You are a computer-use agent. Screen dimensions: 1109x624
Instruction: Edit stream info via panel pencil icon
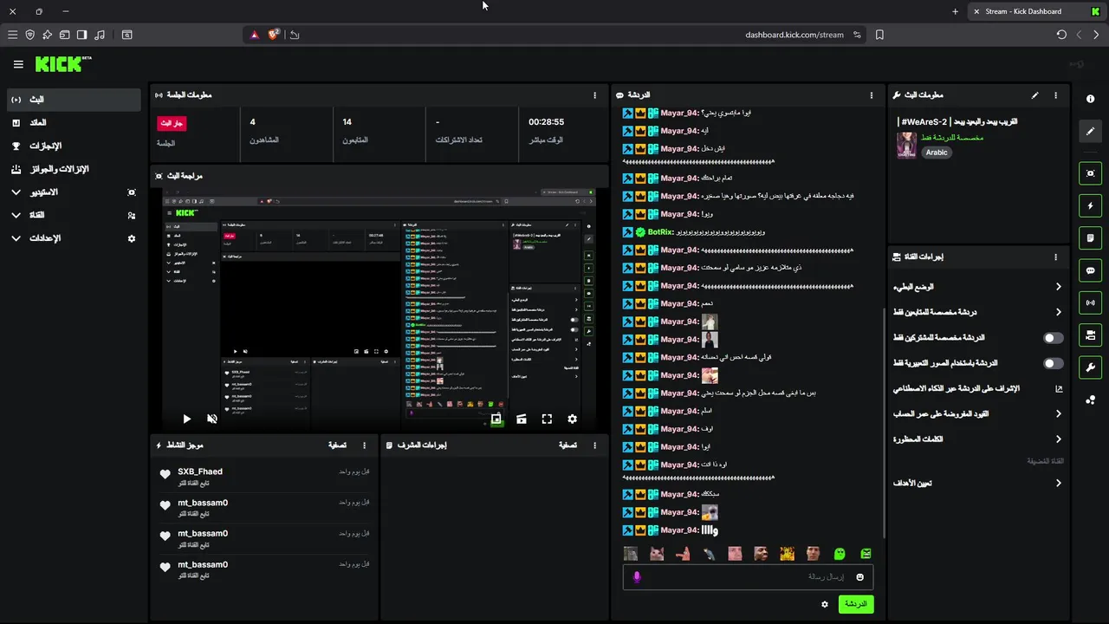(1034, 95)
